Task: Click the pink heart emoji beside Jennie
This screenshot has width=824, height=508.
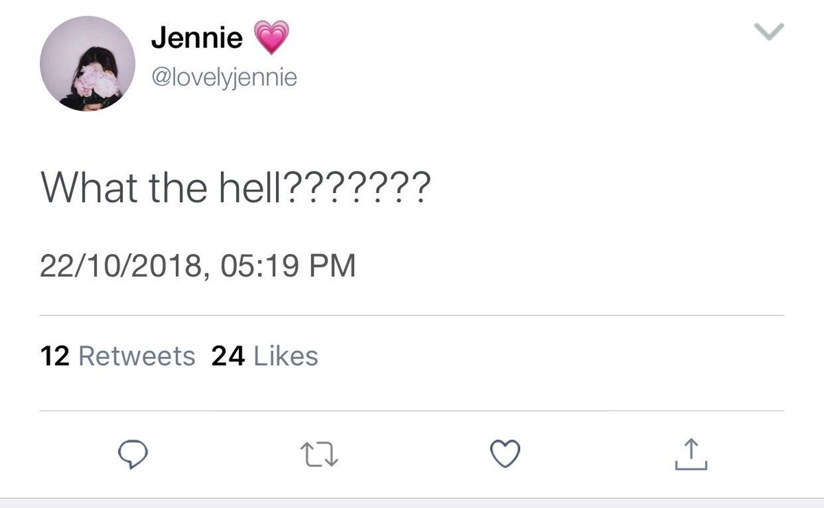Action: coord(272,38)
